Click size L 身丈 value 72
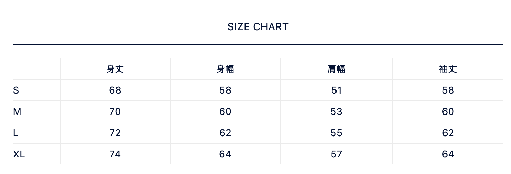This screenshot has height=174, width=511. point(115,133)
